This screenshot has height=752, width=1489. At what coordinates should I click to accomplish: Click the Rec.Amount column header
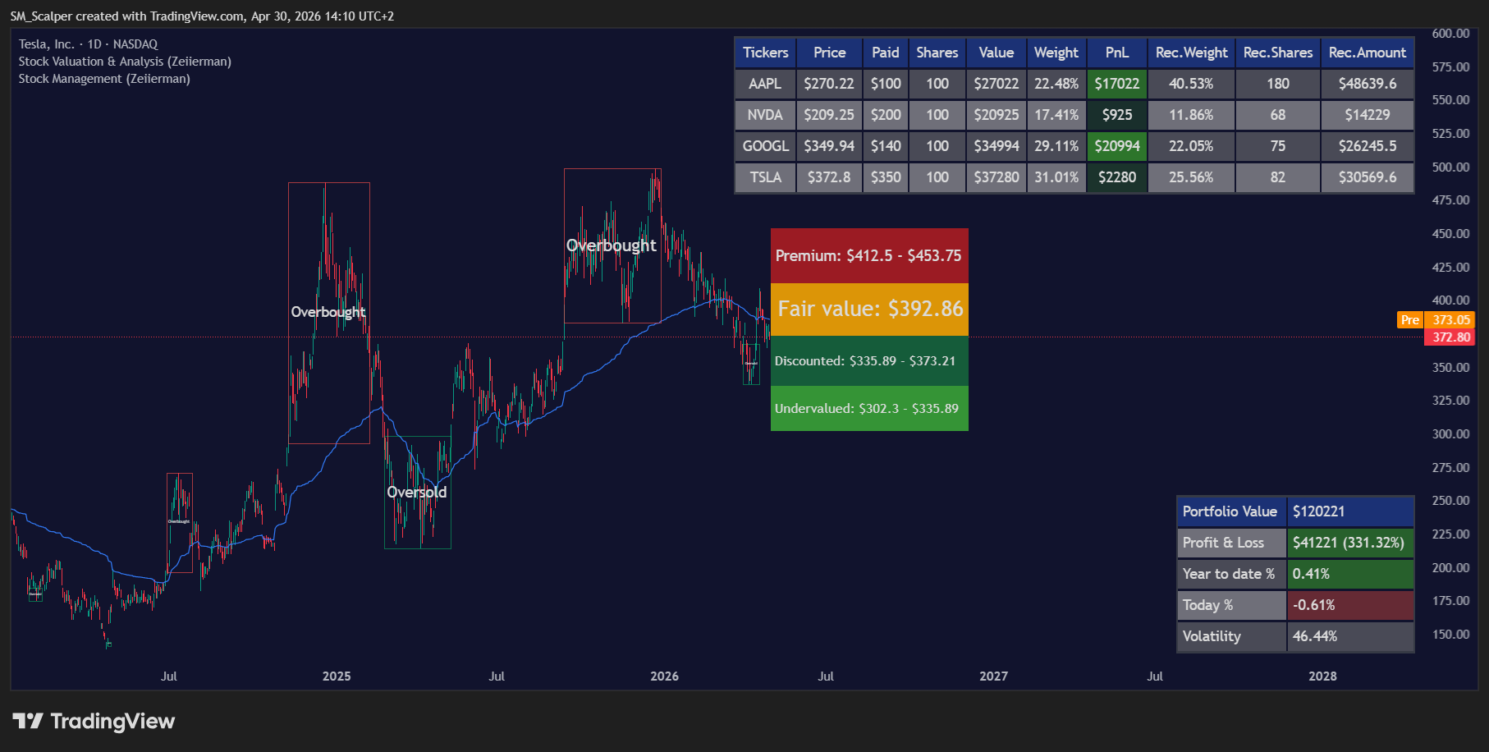[1368, 53]
